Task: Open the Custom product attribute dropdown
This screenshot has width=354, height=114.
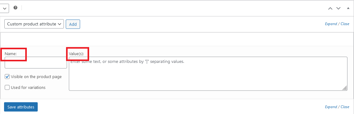Action: coord(34,24)
